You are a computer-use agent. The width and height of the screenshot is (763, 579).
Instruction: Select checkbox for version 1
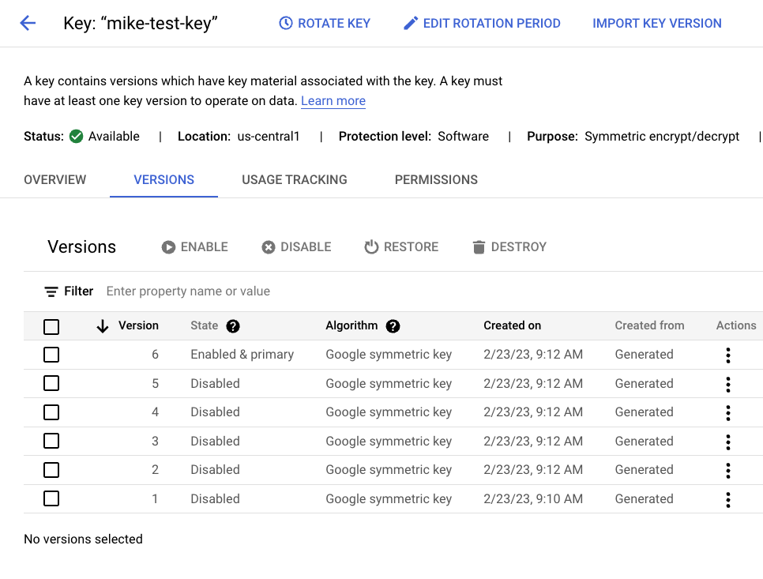point(51,498)
